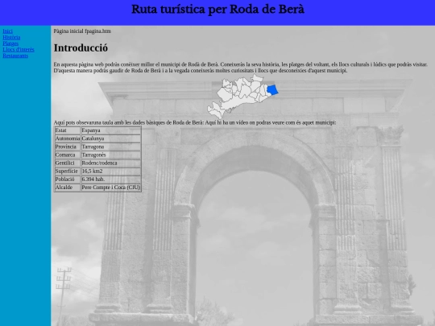Viewport: 435px width, 326px height.
Task: Click the text Pàgina inicial fpagina.htm
Action: click(82, 31)
